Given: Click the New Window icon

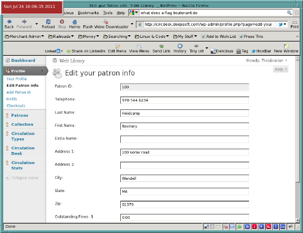Looking at the screenshot, I should pos(286,46).
